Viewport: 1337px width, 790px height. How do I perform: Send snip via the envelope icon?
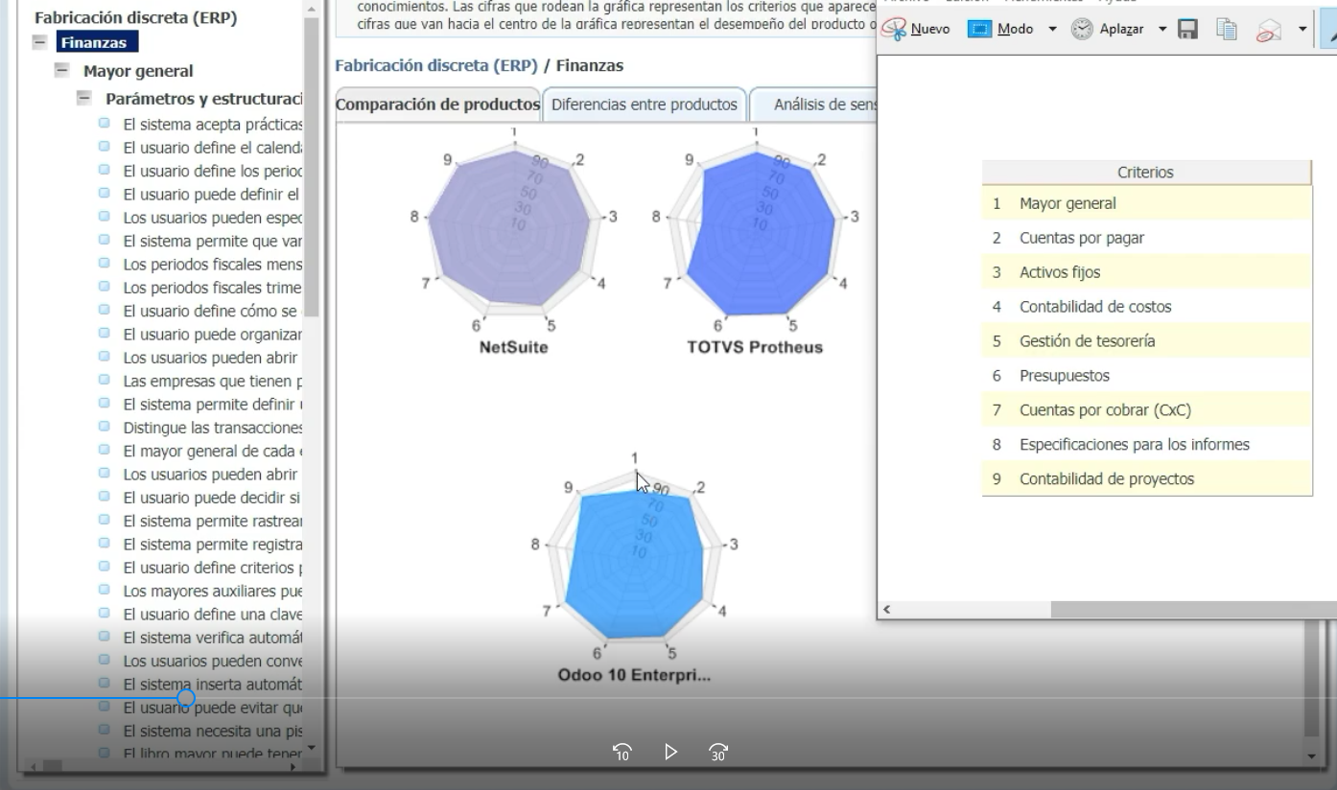[1269, 30]
